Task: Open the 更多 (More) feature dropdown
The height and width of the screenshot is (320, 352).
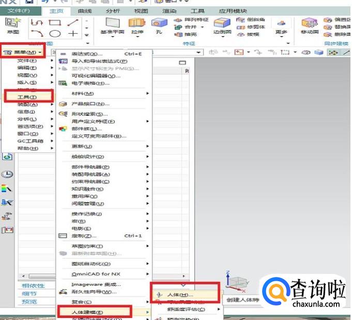Action: coord(281,26)
